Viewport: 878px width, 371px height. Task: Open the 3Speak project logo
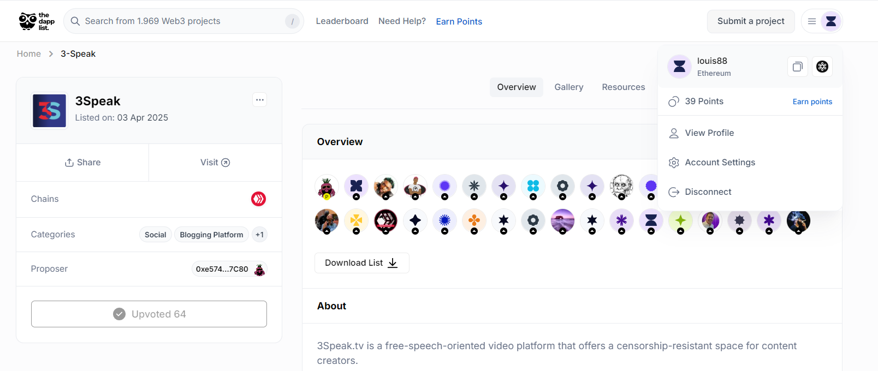tap(49, 111)
